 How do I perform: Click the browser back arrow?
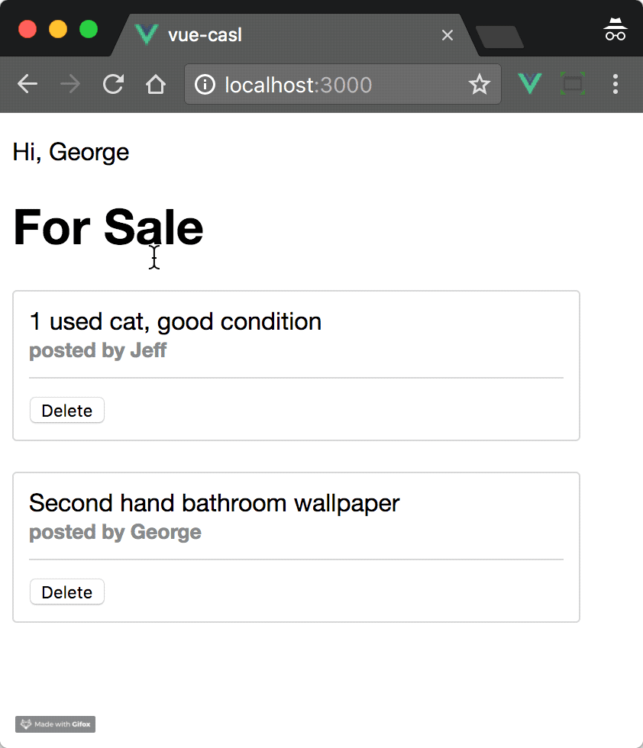point(27,84)
